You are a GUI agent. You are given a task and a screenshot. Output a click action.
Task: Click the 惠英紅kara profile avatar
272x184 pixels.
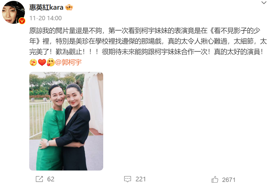click(13, 12)
